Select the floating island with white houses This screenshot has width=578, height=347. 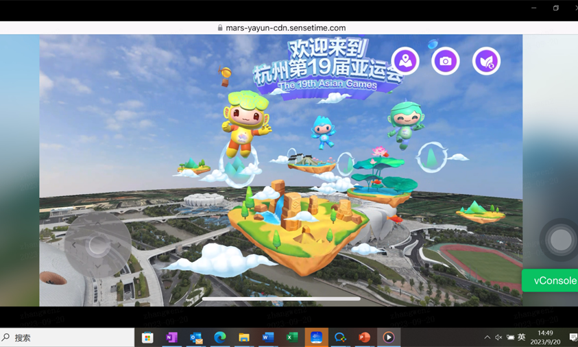point(312,164)
